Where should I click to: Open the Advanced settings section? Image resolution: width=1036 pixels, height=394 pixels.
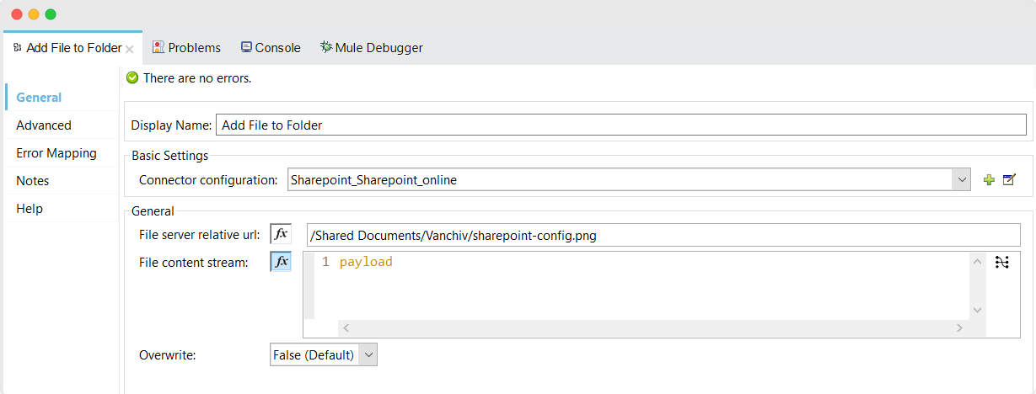click(44, 125)
